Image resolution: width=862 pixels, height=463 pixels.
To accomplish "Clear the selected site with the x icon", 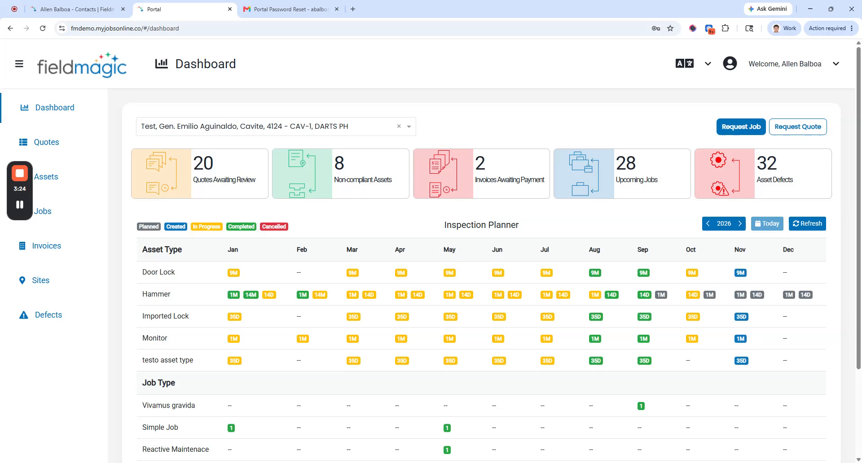I will pyautogui.click(x=399, y=127).
